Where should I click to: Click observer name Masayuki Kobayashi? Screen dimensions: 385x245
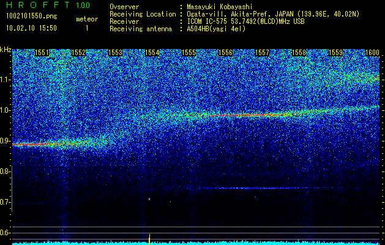[220, 7]
